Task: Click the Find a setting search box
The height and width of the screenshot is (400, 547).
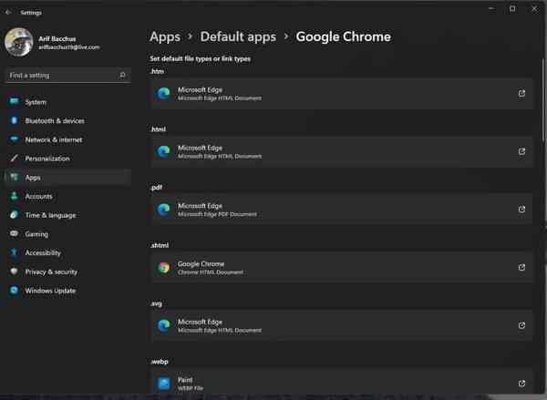Action: [x=68, y=76]
